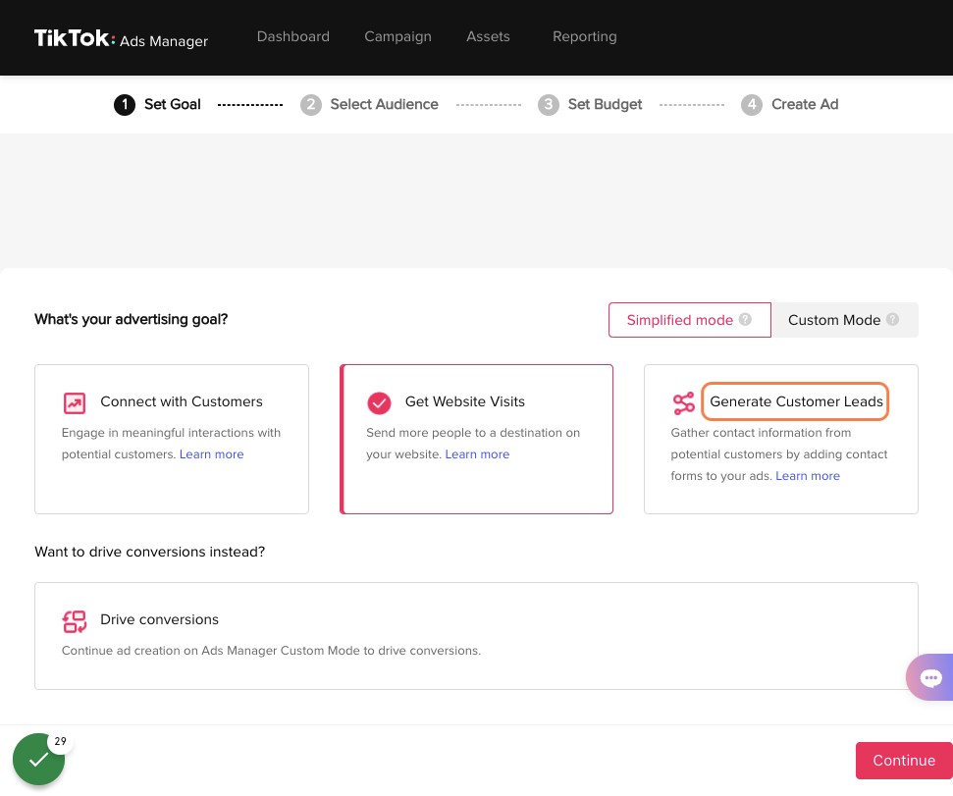The height and width of the screenshot is (796, 953).
Task: Open the Dashboard menu
Action: tap(292, 36)
